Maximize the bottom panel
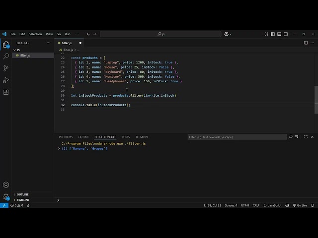The height and width of the screenshot is (238, 318). [306, 137]
